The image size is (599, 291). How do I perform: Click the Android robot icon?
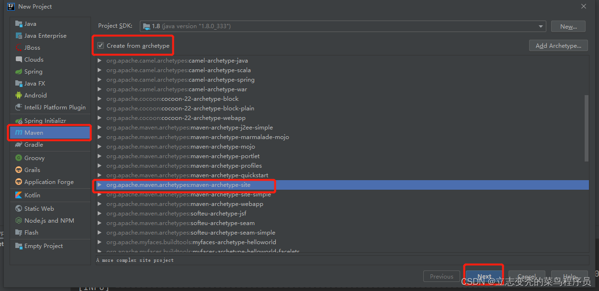coord(19,96)
